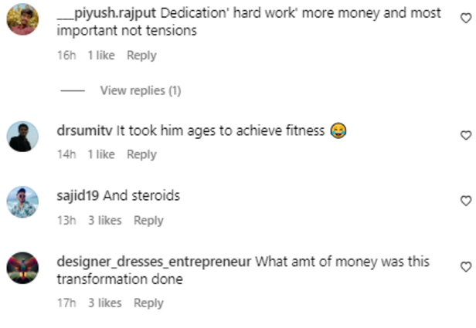
Task: Open drsumitv's avatar
Action: click(22, 137)
